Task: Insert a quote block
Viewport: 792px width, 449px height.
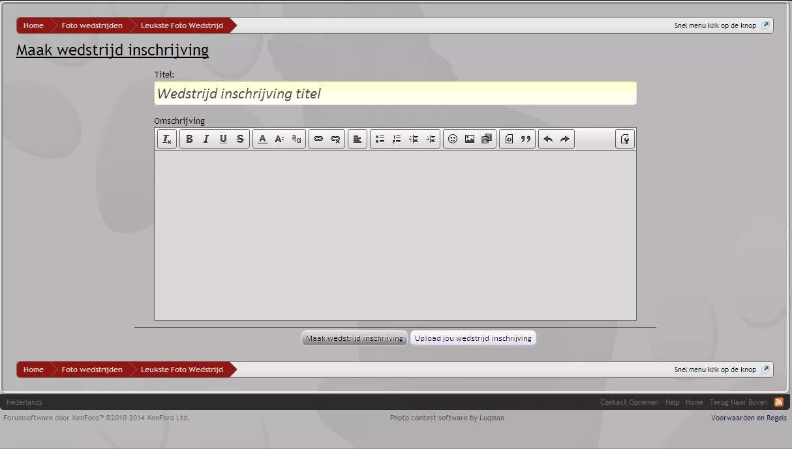Action: coord(526,139)
